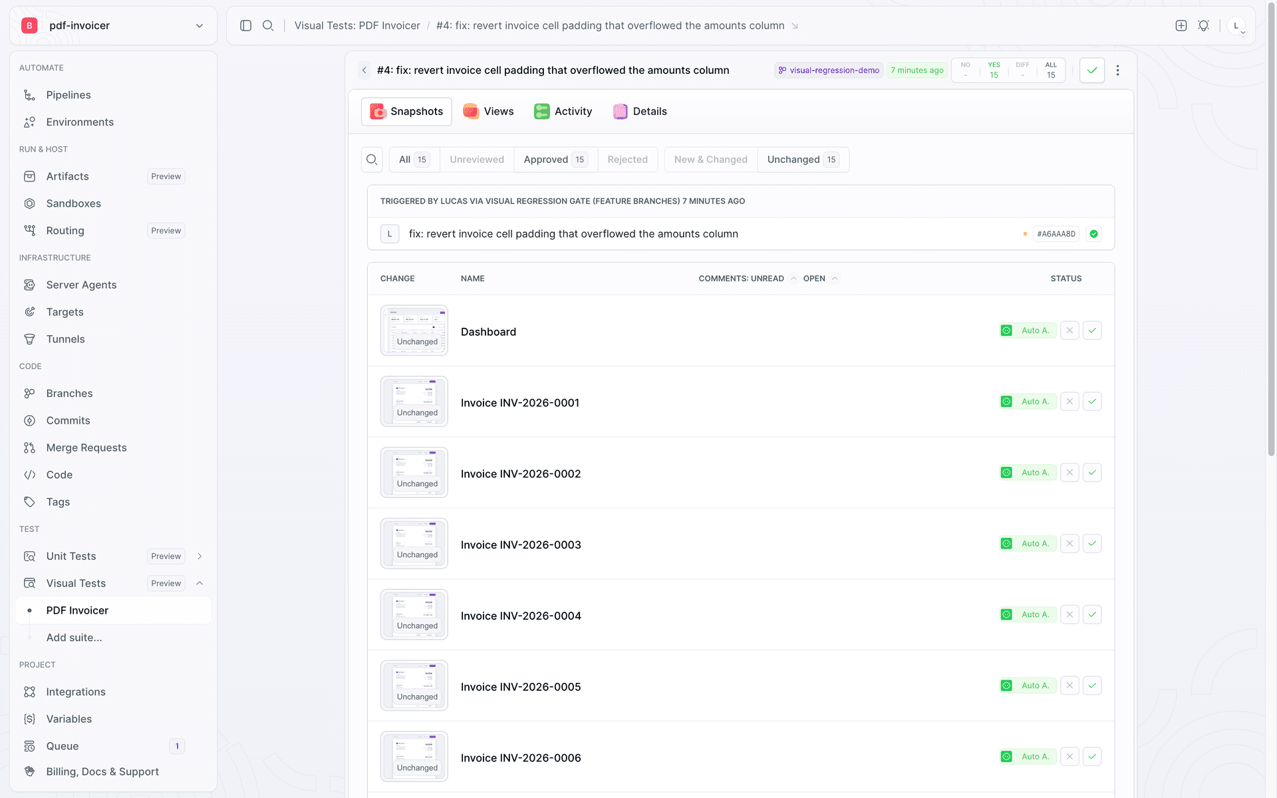Open notifications bell icon

coord(1203,25)
